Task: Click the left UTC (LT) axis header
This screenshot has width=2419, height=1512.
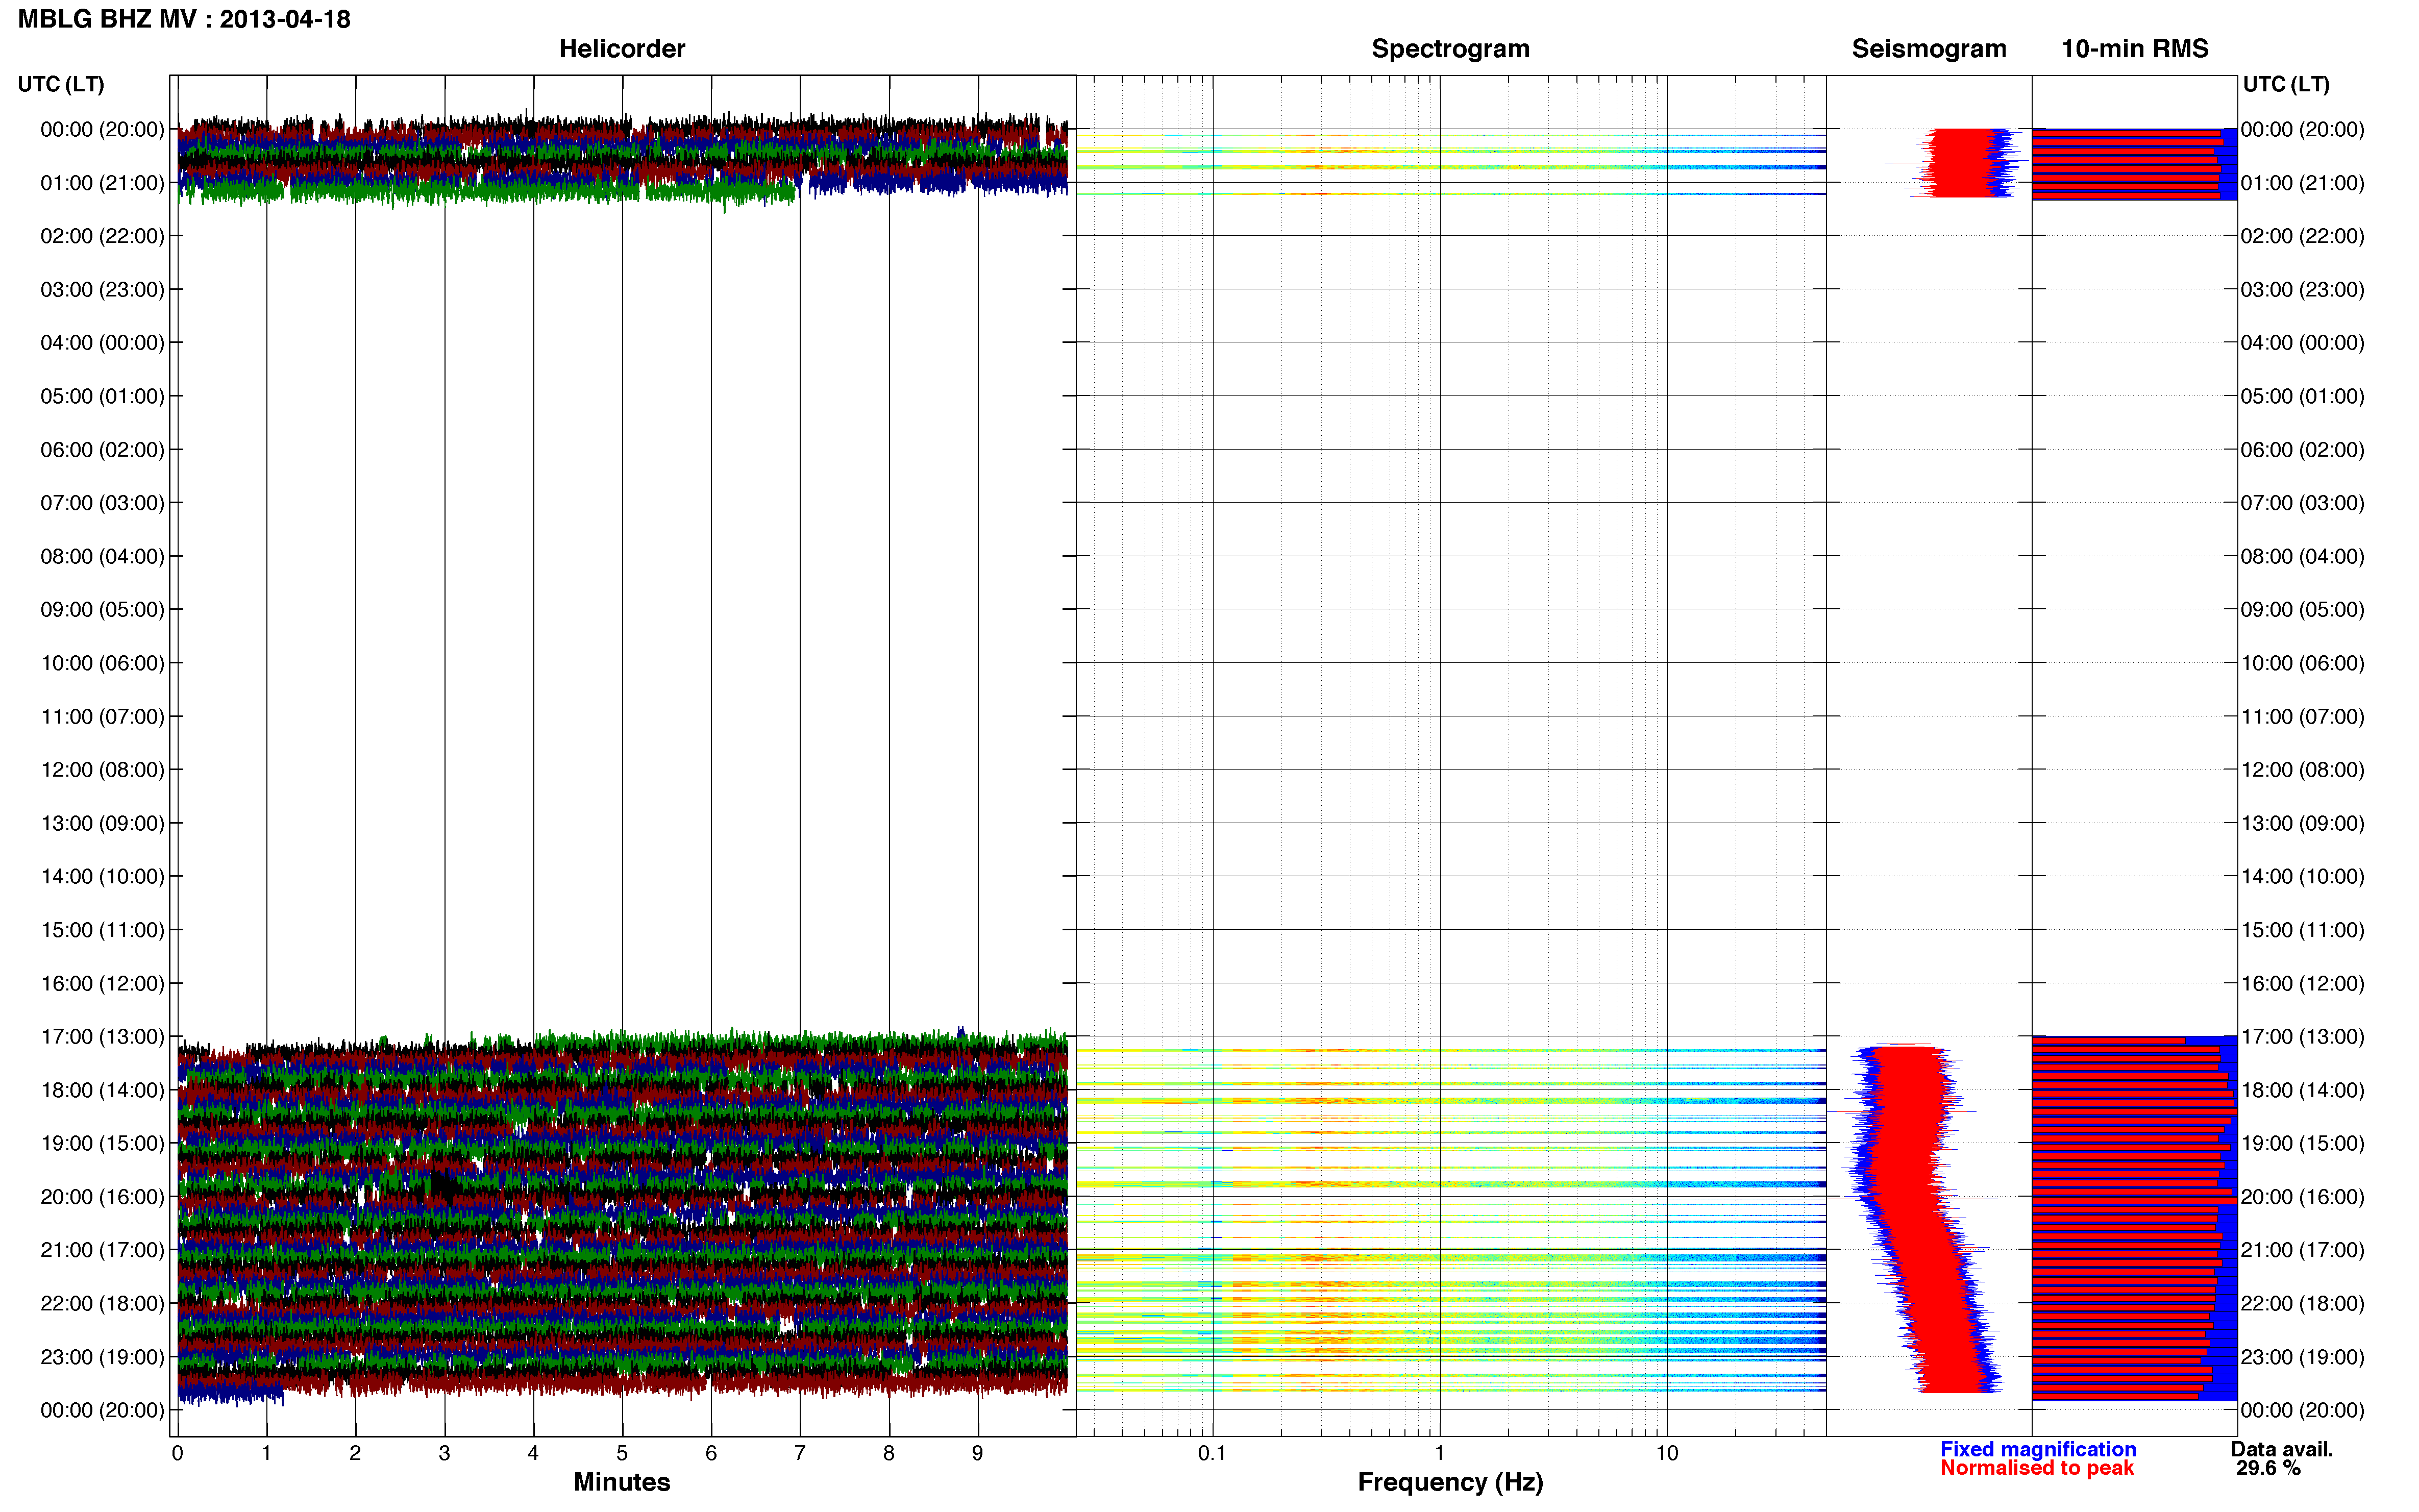Action: pyautogui.click(x=60, y=84)
